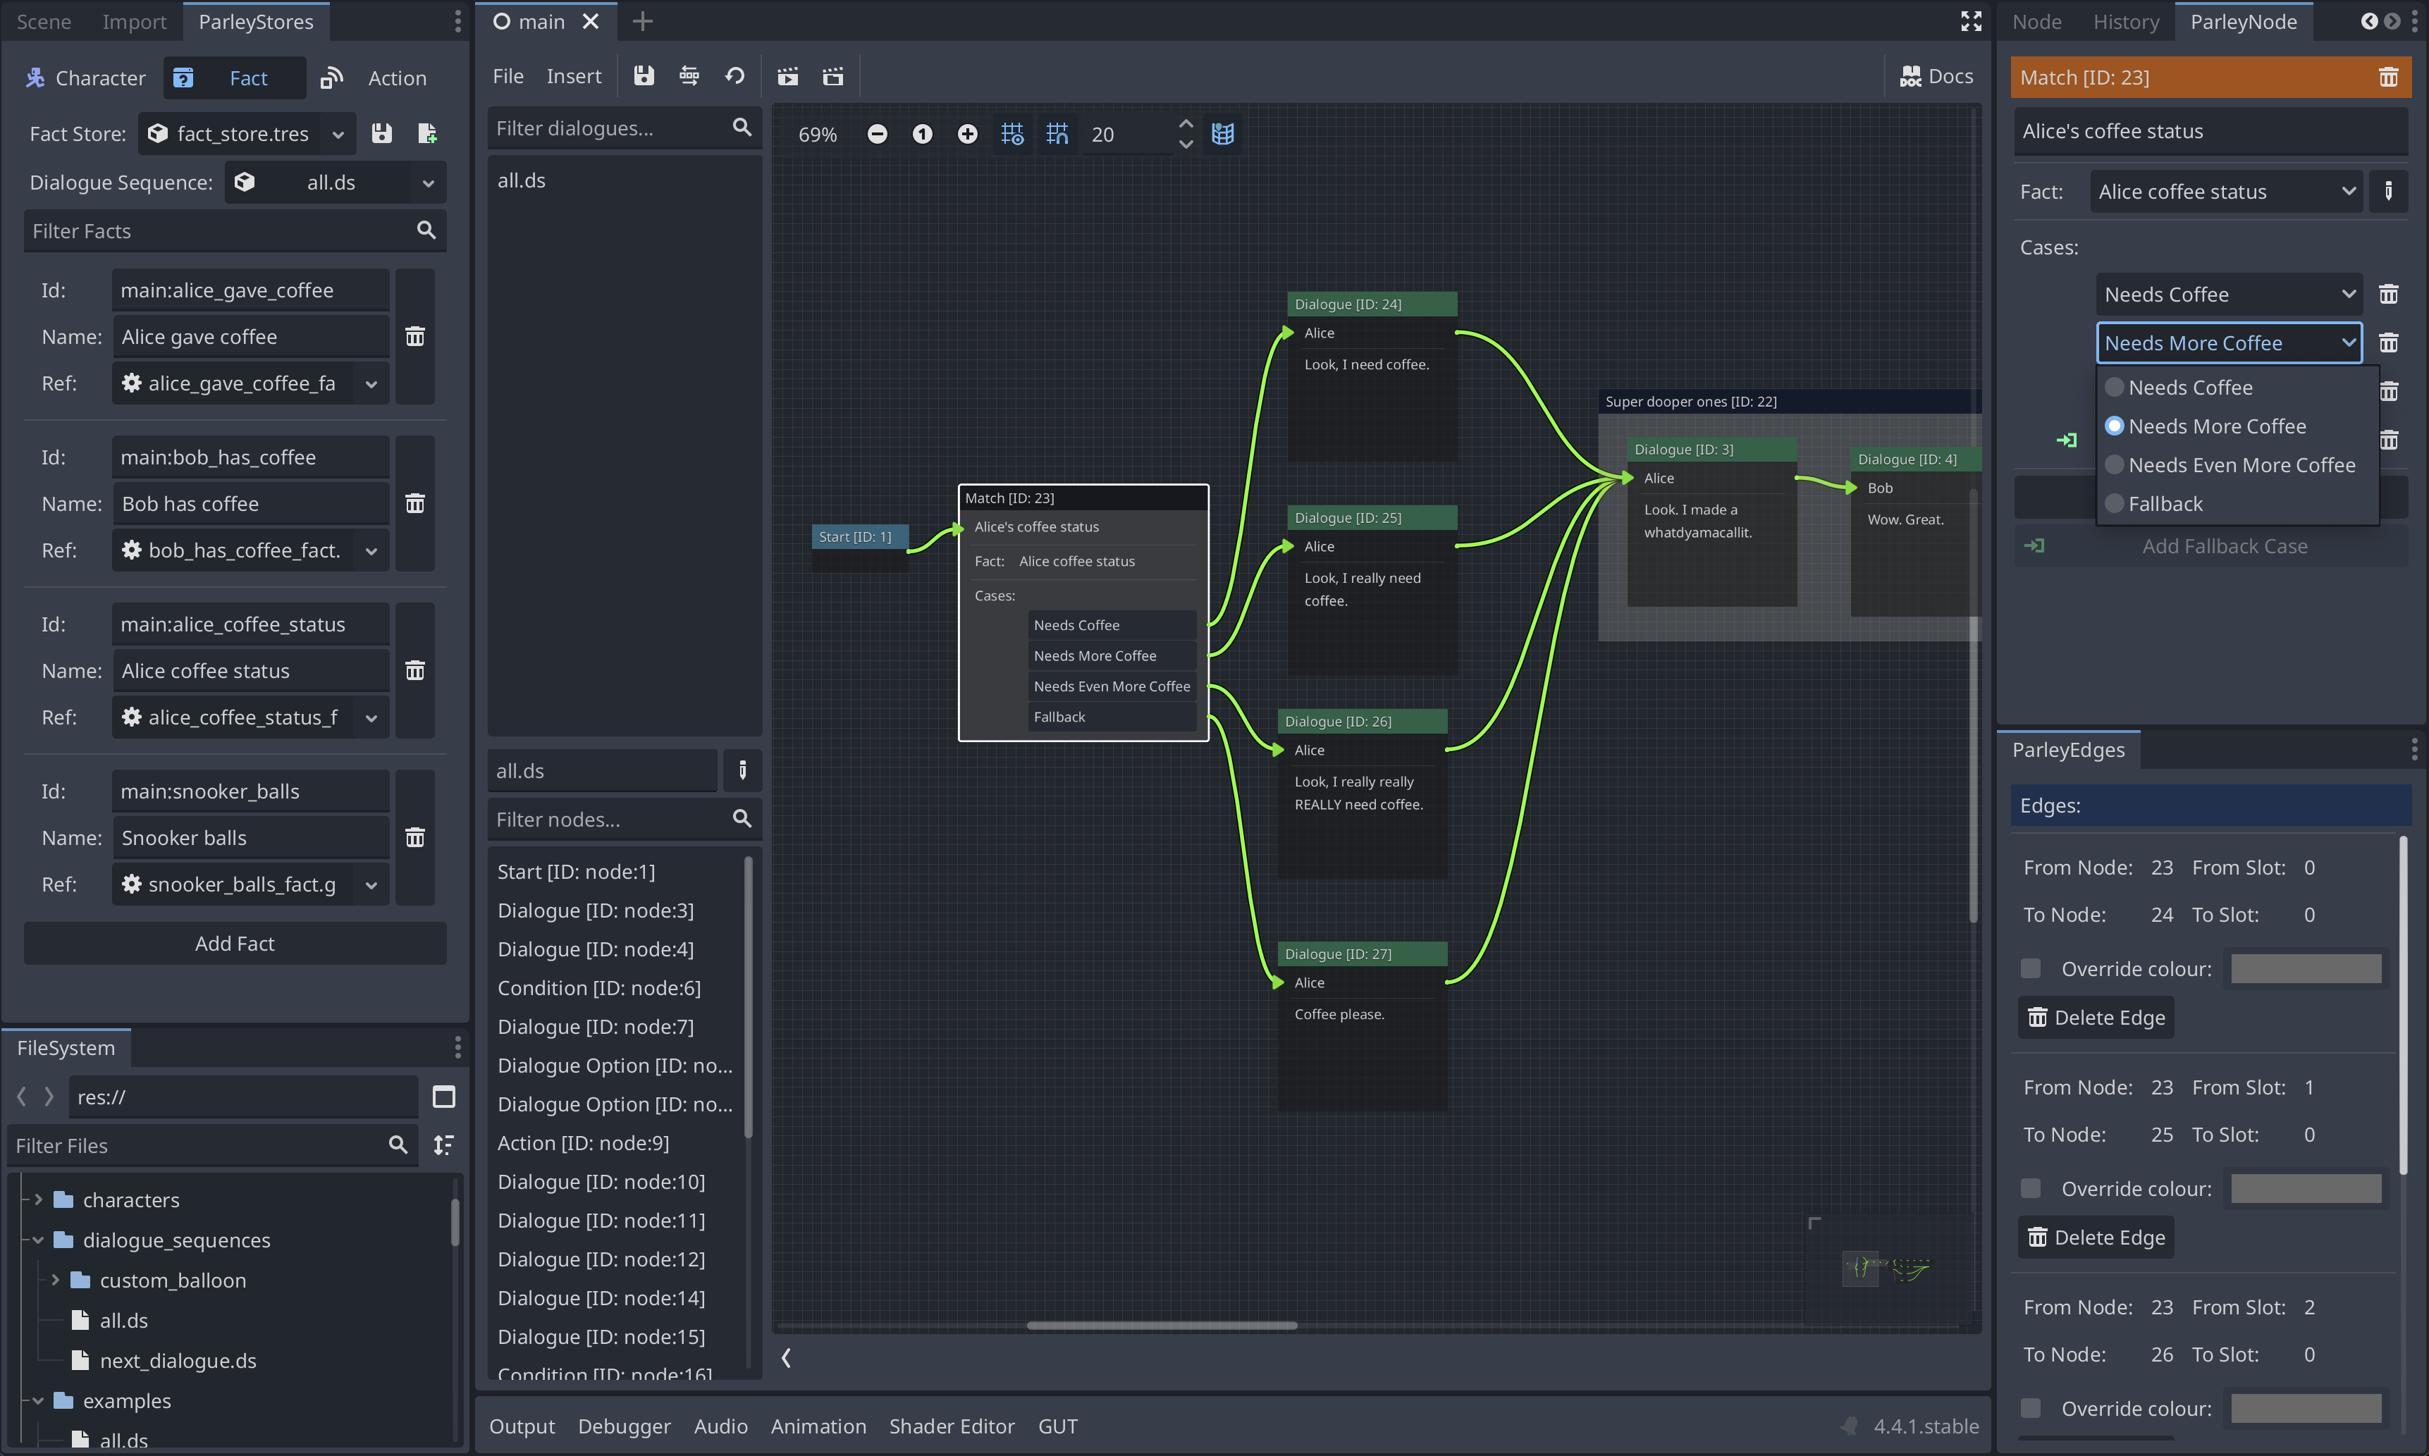Choose the Fallback radio option
The image size is (2429, 1456).
[x=2114, y=503]
